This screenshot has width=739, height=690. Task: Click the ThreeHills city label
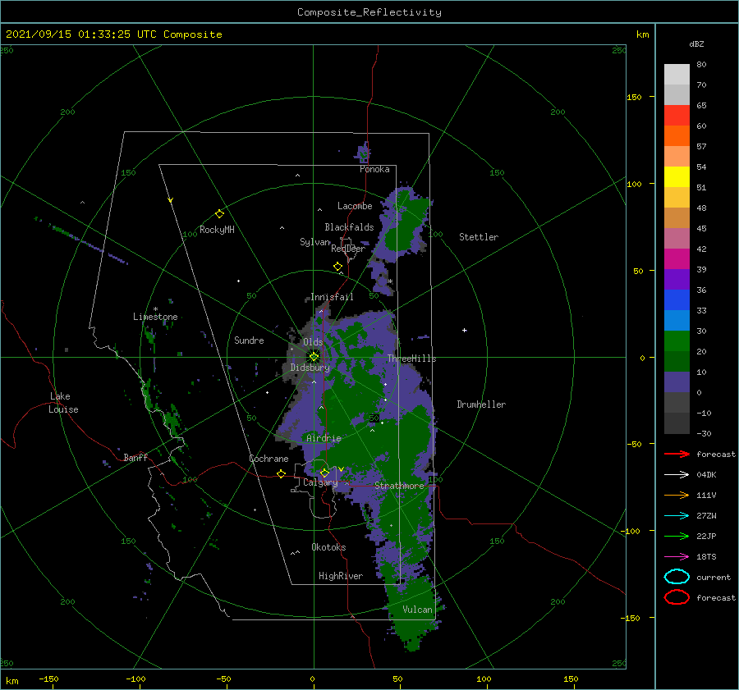click(412, 359)
